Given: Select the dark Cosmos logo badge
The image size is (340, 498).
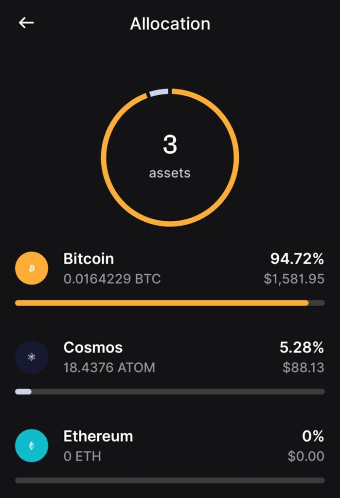Looking at the screenshot, I should pyautogui.click(x=31, y=357).
